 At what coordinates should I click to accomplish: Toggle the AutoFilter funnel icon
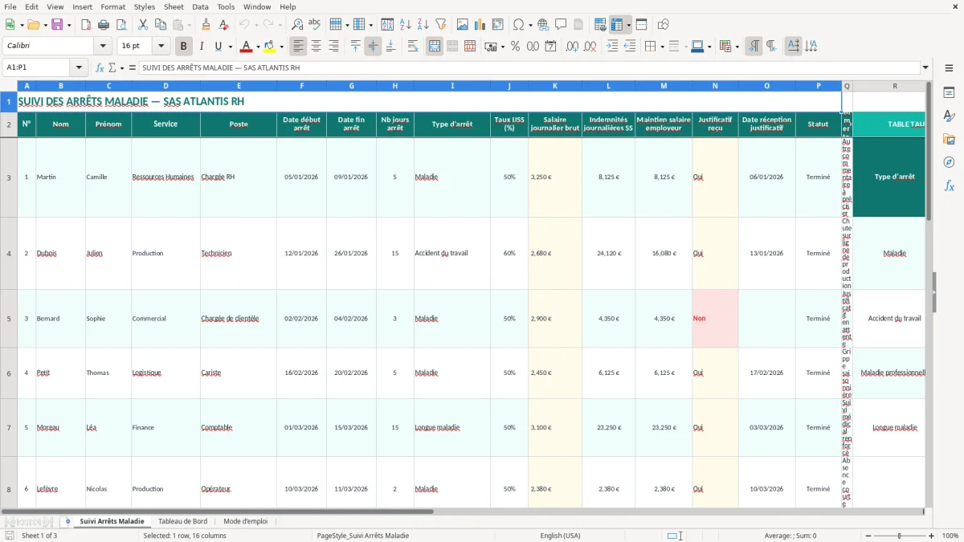tap(440, 25)
